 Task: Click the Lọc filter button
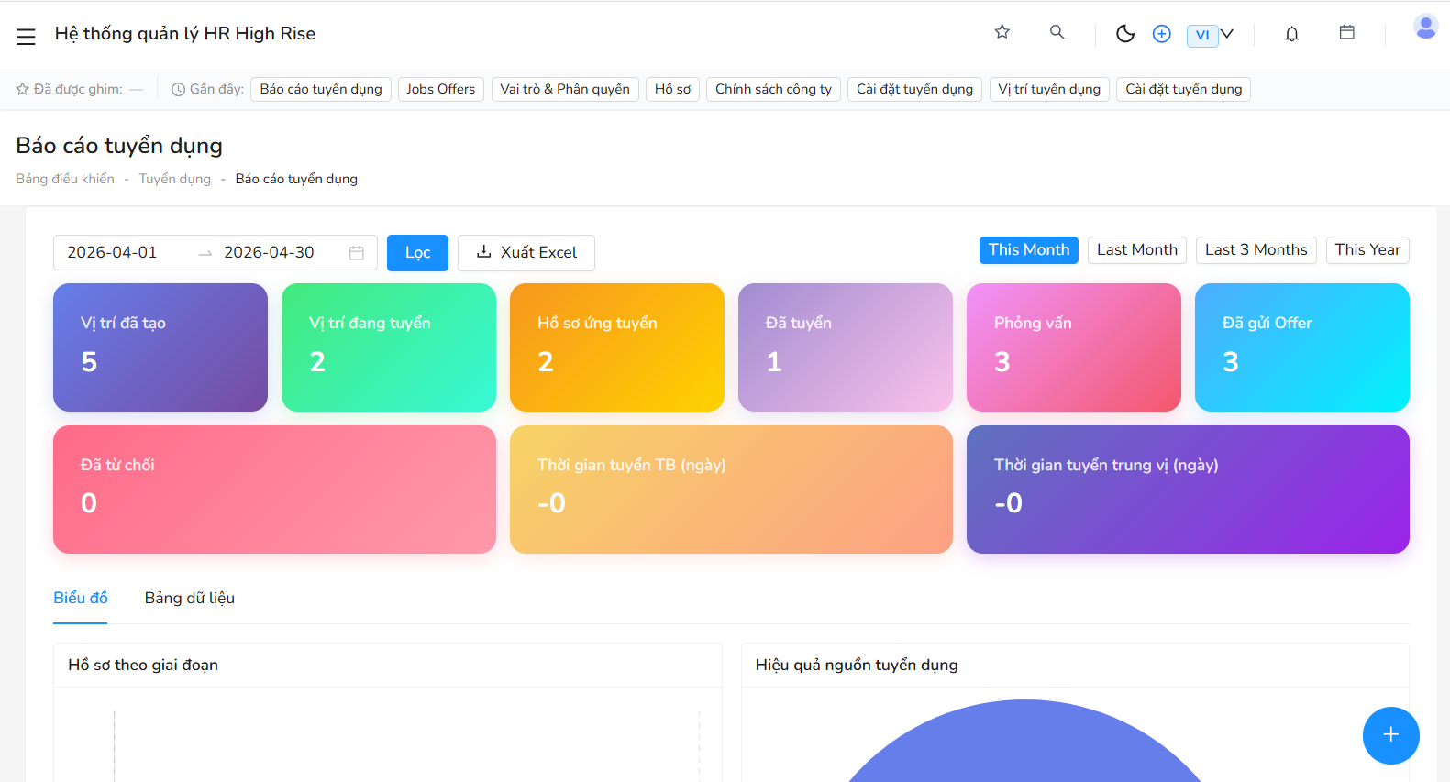417,253
